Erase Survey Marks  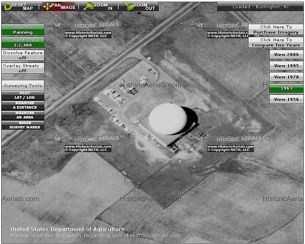[x=23, y=125]
